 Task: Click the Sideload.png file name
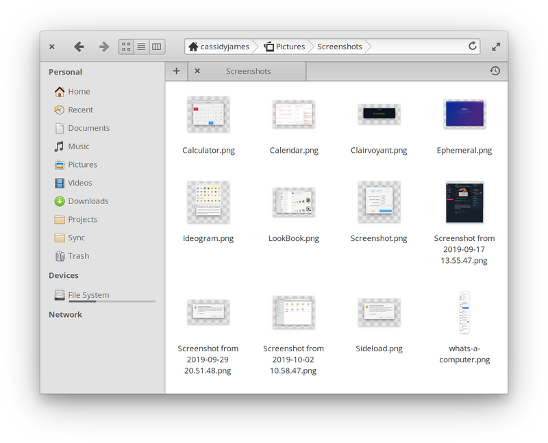pyautogui.click(x=379, y=349)
